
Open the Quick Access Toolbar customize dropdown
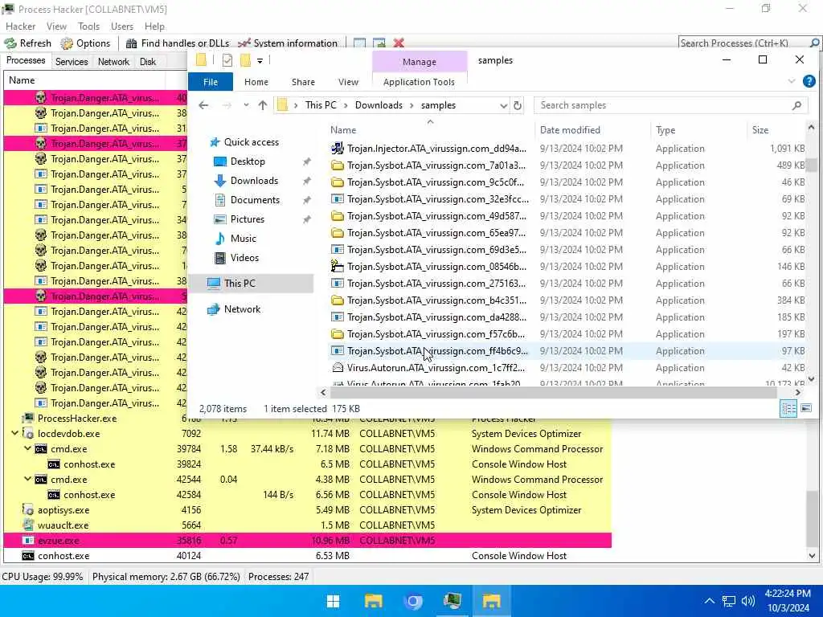[x=260, y=61]
